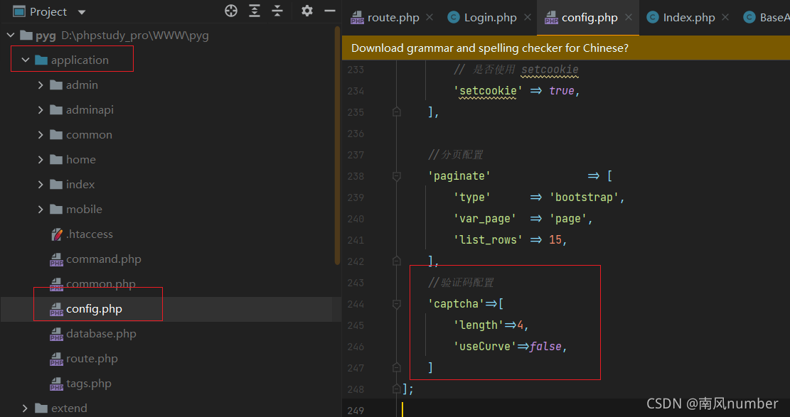This screenshot has width=790, height=417.
Task: Close the Index.php tab
Action: tap(725, 17)
